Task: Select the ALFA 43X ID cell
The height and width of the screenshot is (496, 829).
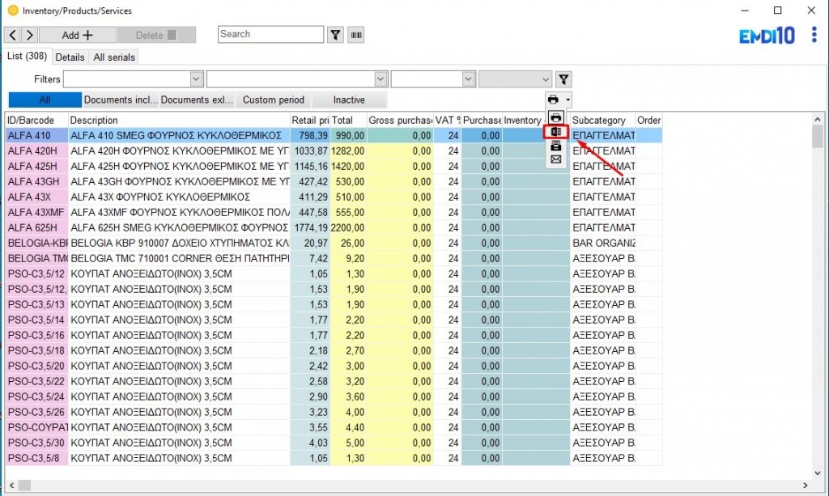Action: coord(36,197)
